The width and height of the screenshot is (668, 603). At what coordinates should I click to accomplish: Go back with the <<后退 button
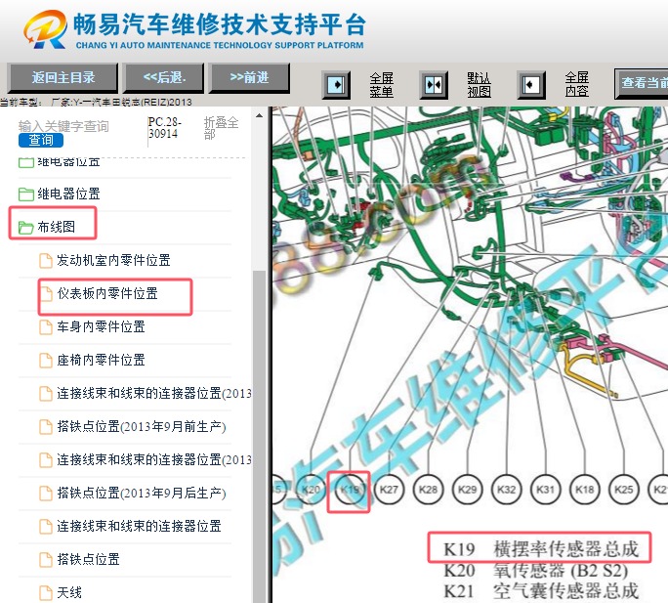pyautogui.click(x=164, y=77)
